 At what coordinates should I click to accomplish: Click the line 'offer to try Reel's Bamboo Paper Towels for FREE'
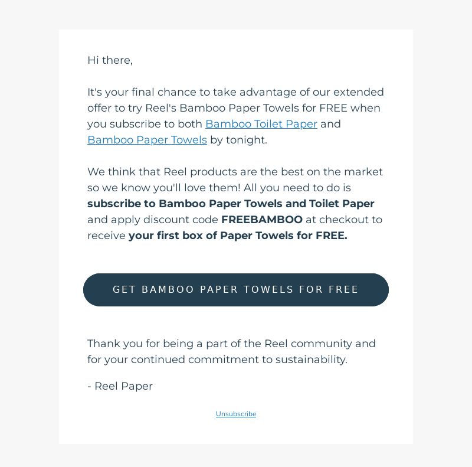[x=217, y=108]
